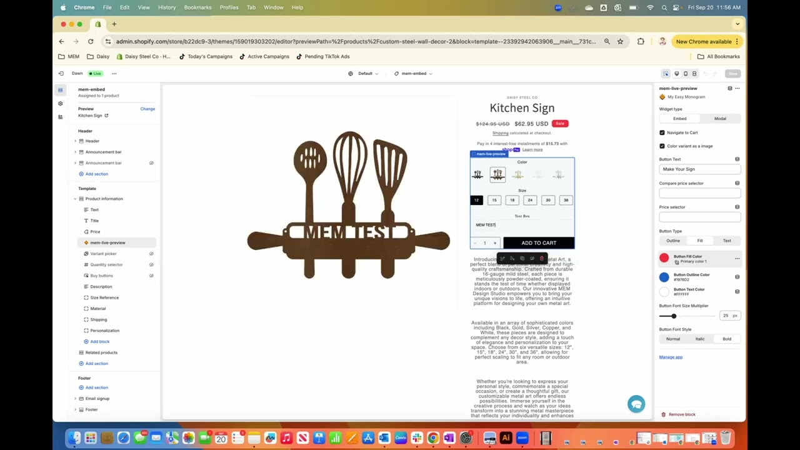Open the Kitchen Sign preview external link icon
Screen dimensions: 800x450
tap(106, 116)
